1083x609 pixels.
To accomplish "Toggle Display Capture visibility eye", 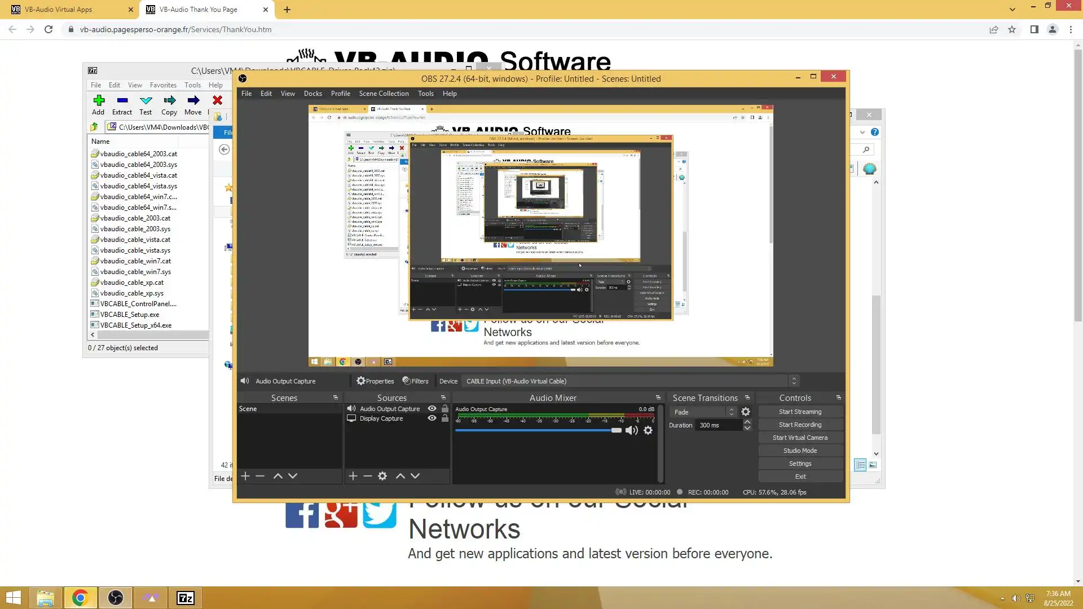I will 432,418.
